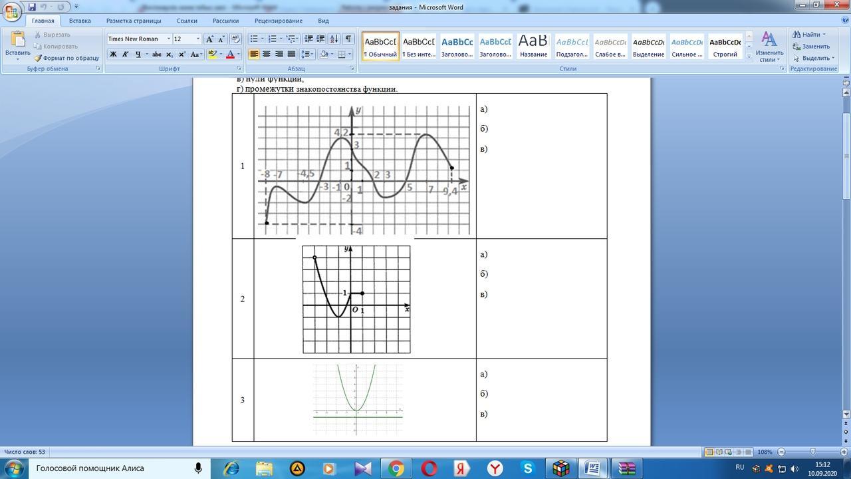Click the grow font size icon

[209, 39]
